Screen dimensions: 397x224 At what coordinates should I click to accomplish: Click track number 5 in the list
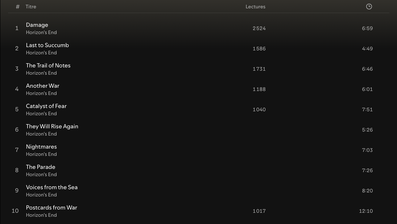tap(17, 109)
